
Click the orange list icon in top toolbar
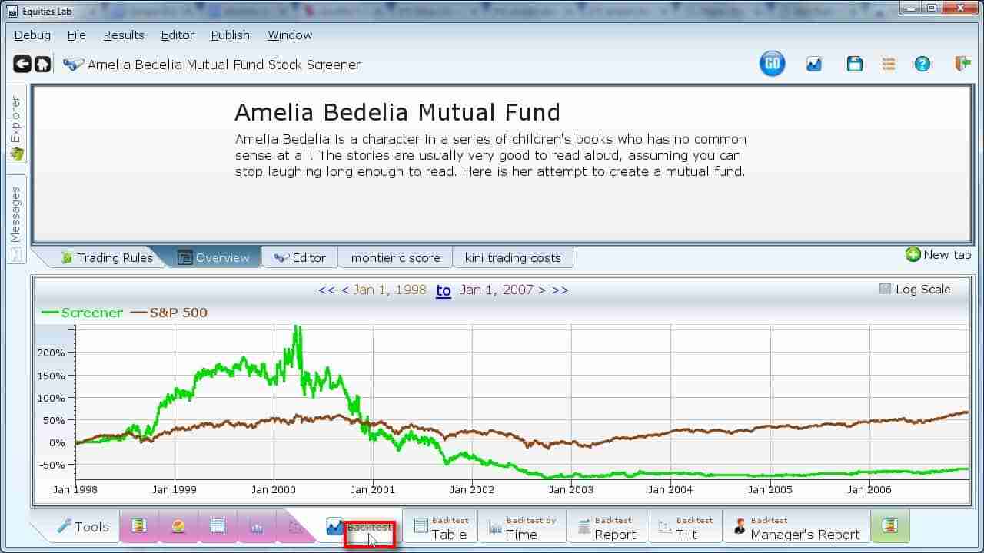pyautogui.click(x=889, y=65)
